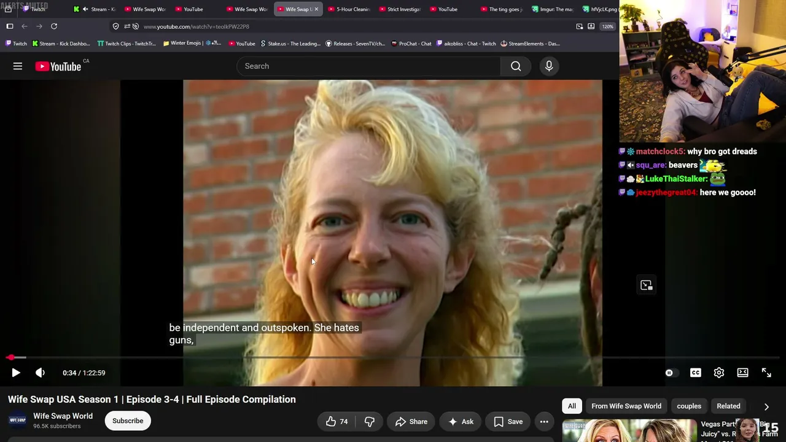Switch to The ting goes tab

(x=501, y=9)
